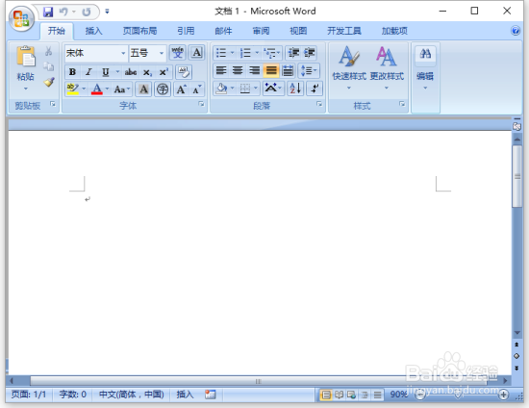Open the line spacing menu

(x=309, y=70)
